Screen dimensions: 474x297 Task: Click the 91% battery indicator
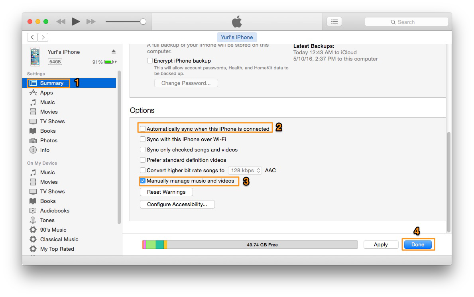pyautogui.click(x=104, y=62)
